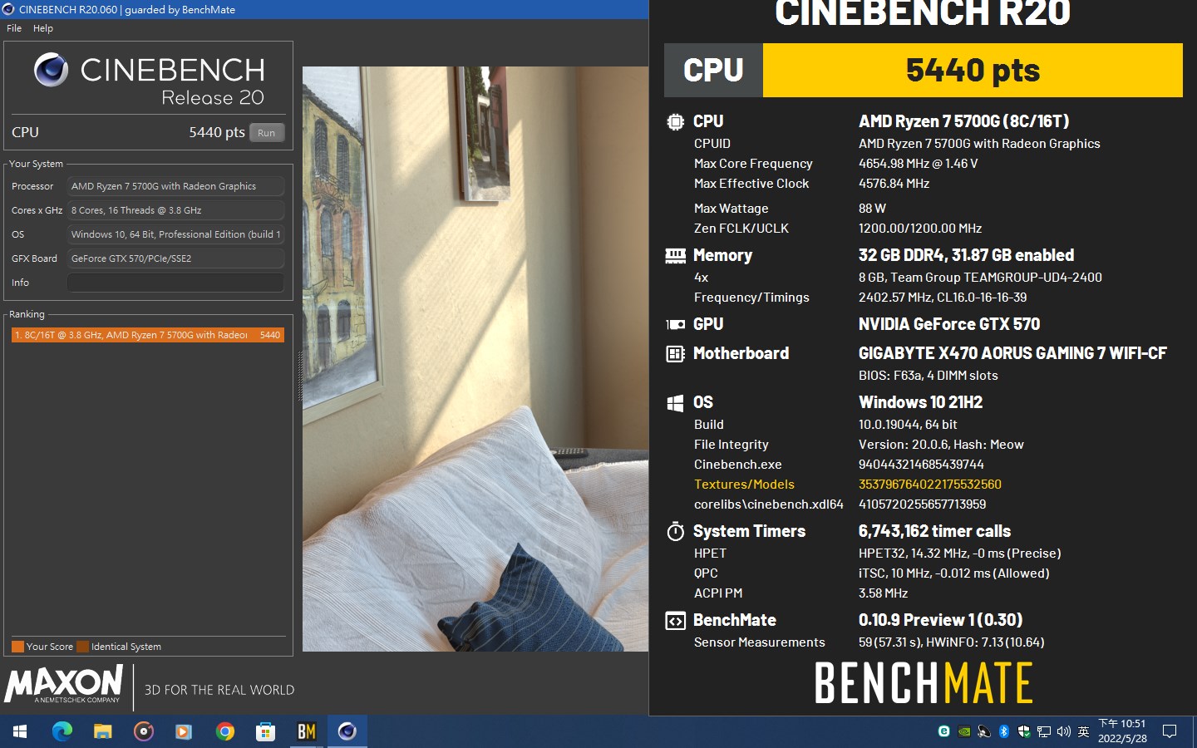This screenshot has height=748, width=1197.
Task: Select the Cores x GHz field
Action: pyautogui.click(x=175, y=210)
